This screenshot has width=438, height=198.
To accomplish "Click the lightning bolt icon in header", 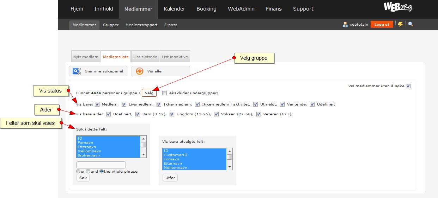I will tap(400, 24).
